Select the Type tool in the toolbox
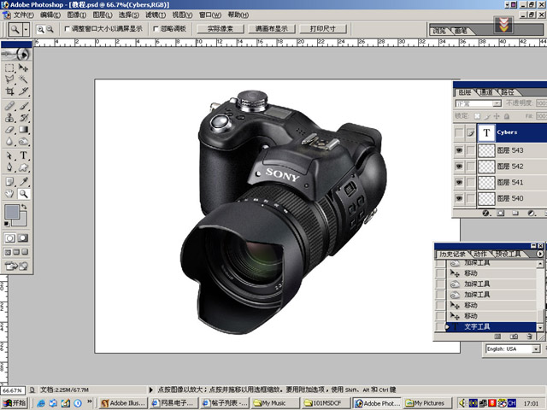This screenshot has height=410, width=547. point(23,155)
